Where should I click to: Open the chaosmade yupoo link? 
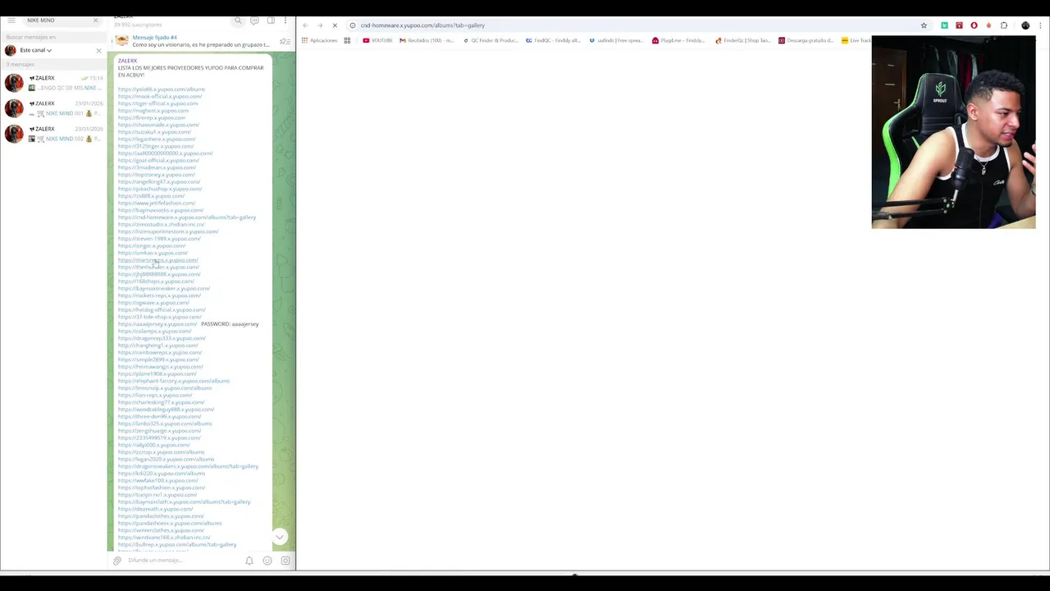158,125
